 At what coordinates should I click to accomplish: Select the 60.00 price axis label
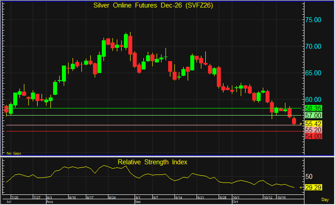313,100
